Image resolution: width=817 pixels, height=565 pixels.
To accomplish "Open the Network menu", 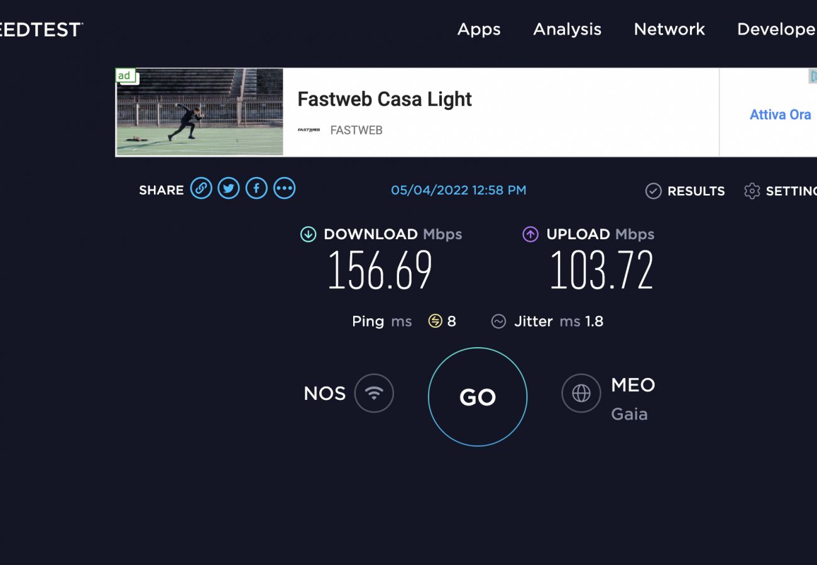I will 669,30.
